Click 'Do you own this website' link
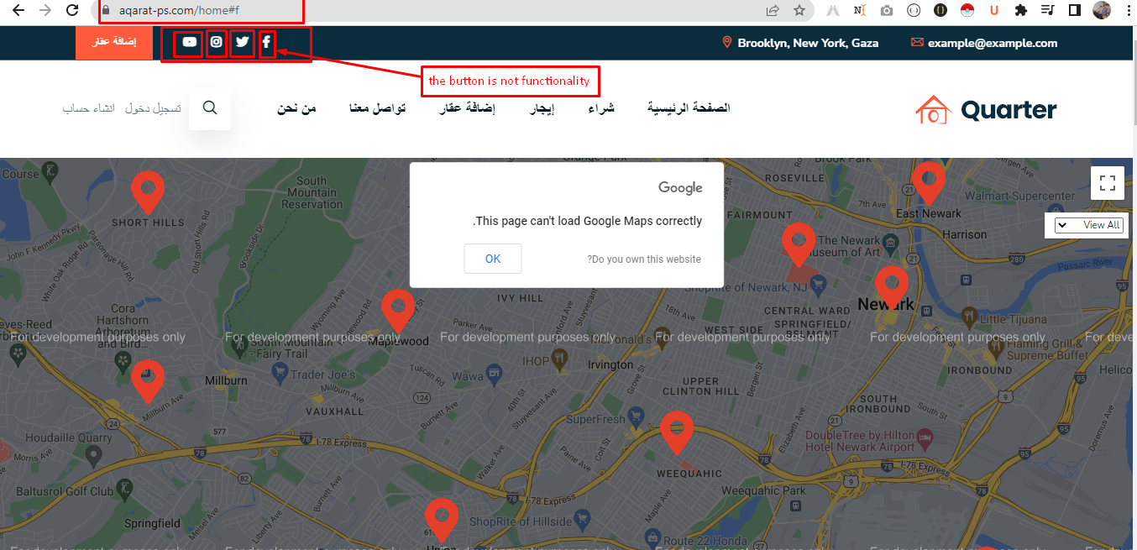The width and height of the screenshot is (1137, 550). click(643, 259)
